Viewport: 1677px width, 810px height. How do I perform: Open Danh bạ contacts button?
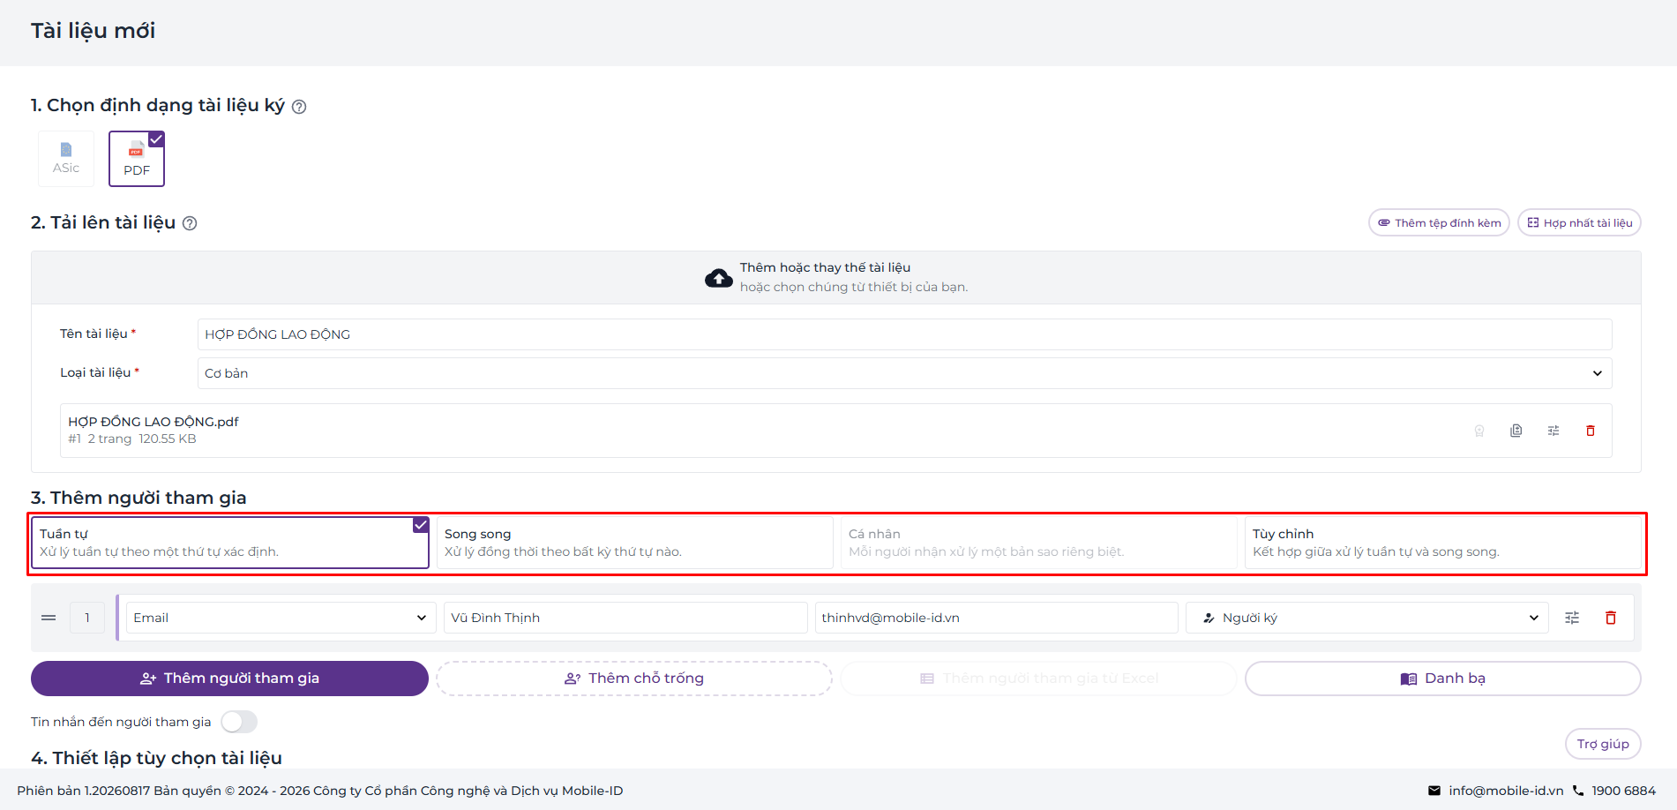1442,679
